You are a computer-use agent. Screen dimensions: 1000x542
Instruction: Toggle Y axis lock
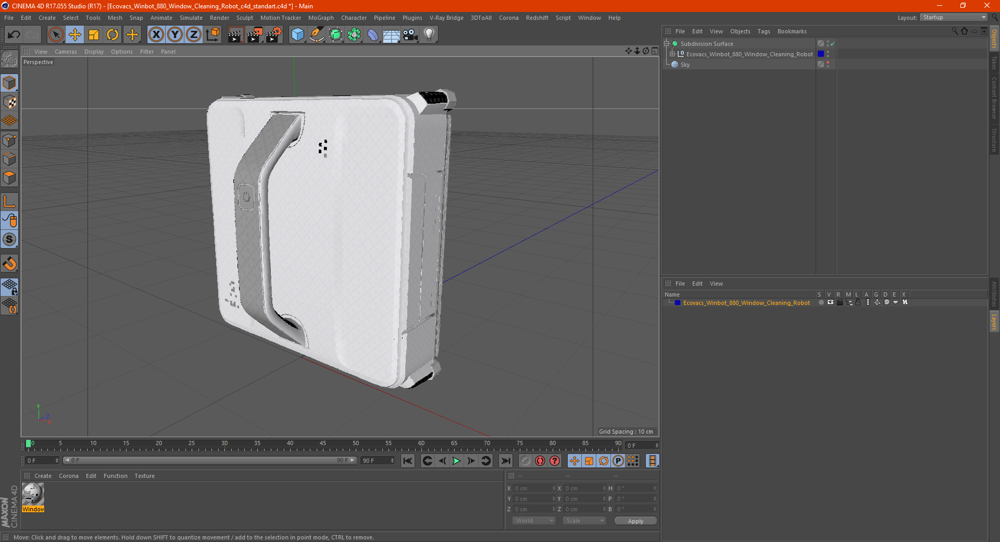pyautogui.click(x=175, y=35)
